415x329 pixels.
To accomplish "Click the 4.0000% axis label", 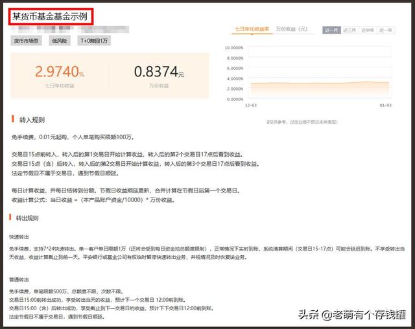I will 235,79.
